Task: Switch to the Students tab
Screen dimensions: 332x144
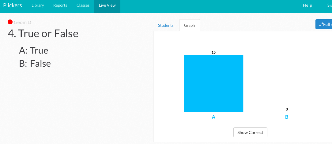Action: point(166,26)
